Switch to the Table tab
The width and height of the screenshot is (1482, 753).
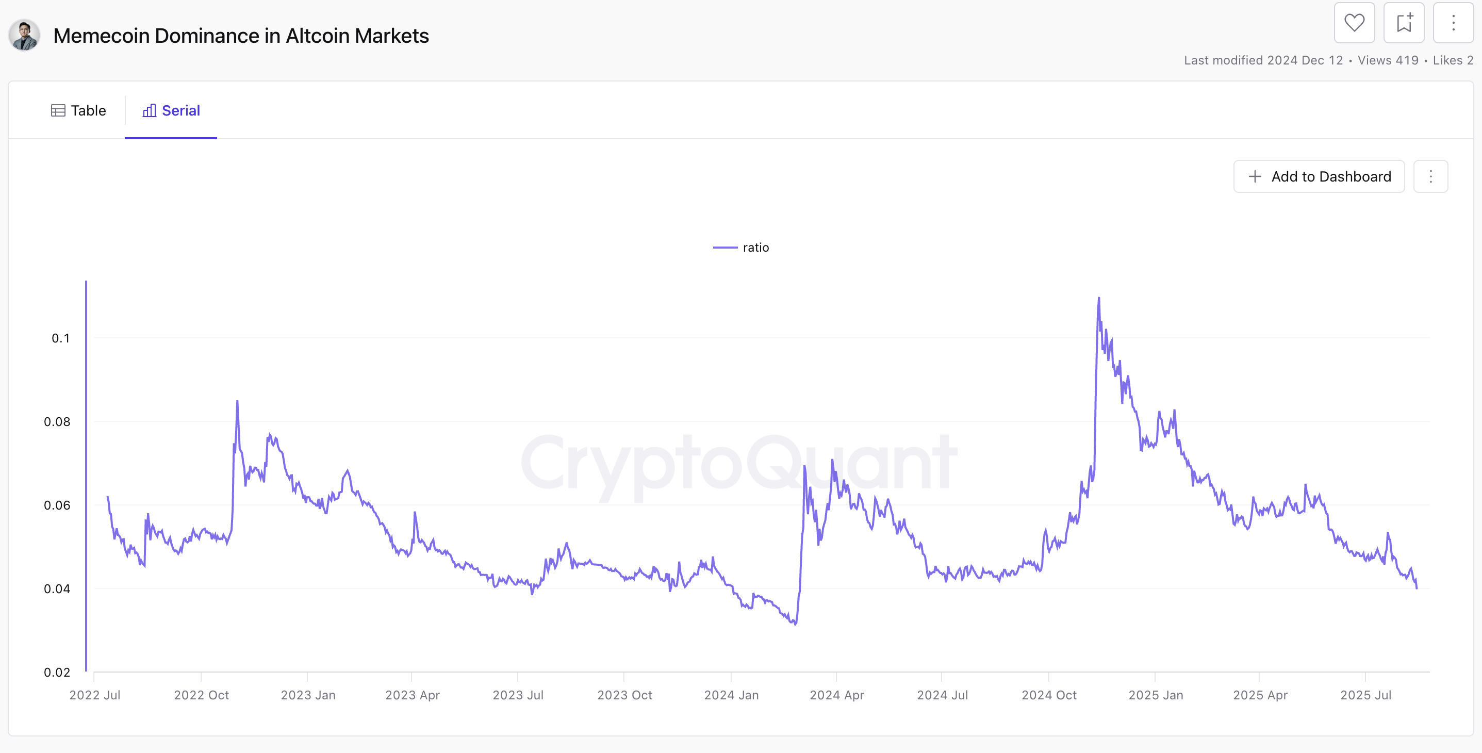[79, 110]
